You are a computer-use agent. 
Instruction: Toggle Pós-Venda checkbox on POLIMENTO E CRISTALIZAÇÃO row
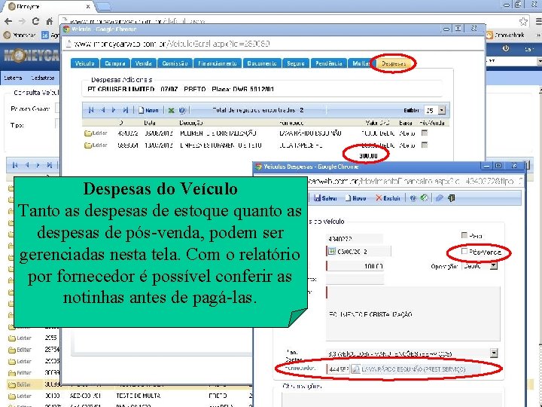coord(425,133)
